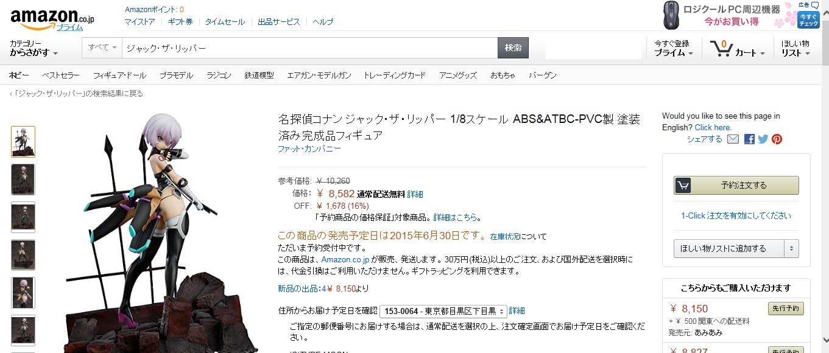This screenshot has width=829, height=353.
Task: Expand the delivery address postal code dropdown
Action: tap(443, 311)
